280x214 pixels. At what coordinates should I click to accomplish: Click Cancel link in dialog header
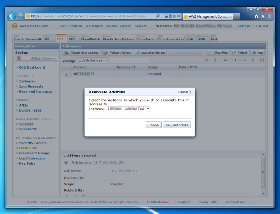click(183, 92)
